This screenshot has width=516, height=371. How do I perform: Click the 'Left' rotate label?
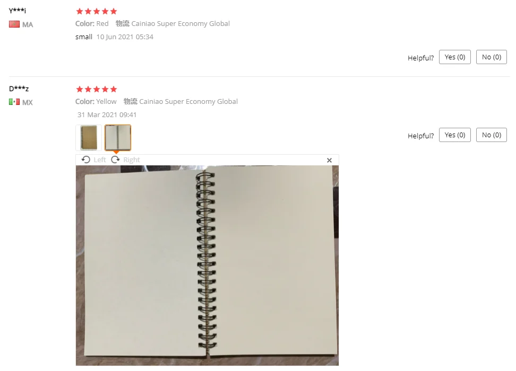coord(100,160)
